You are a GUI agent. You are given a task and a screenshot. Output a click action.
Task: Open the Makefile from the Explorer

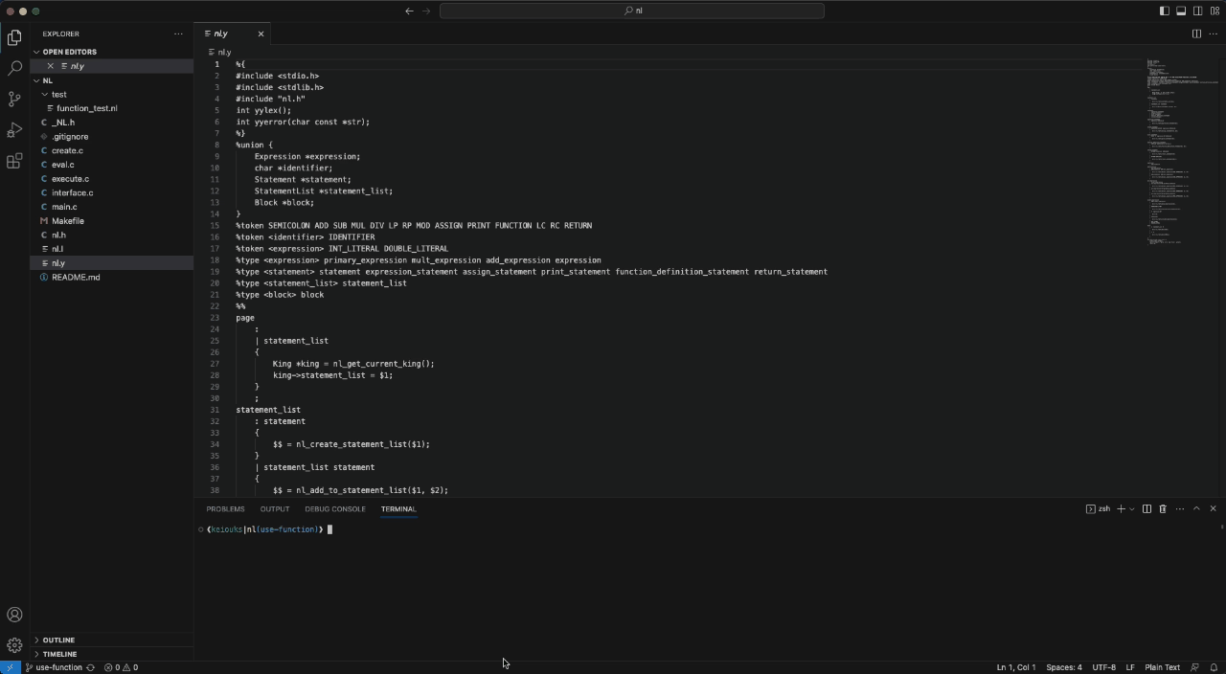[67, 220]
